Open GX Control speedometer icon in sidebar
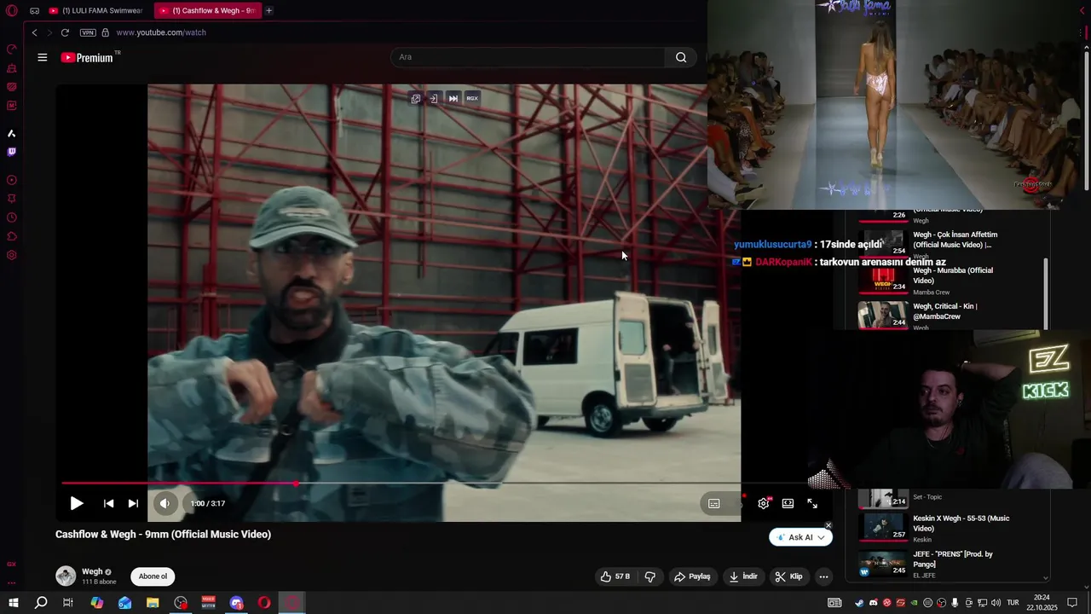Screen dimensions: 1091x614 (12, 49)
